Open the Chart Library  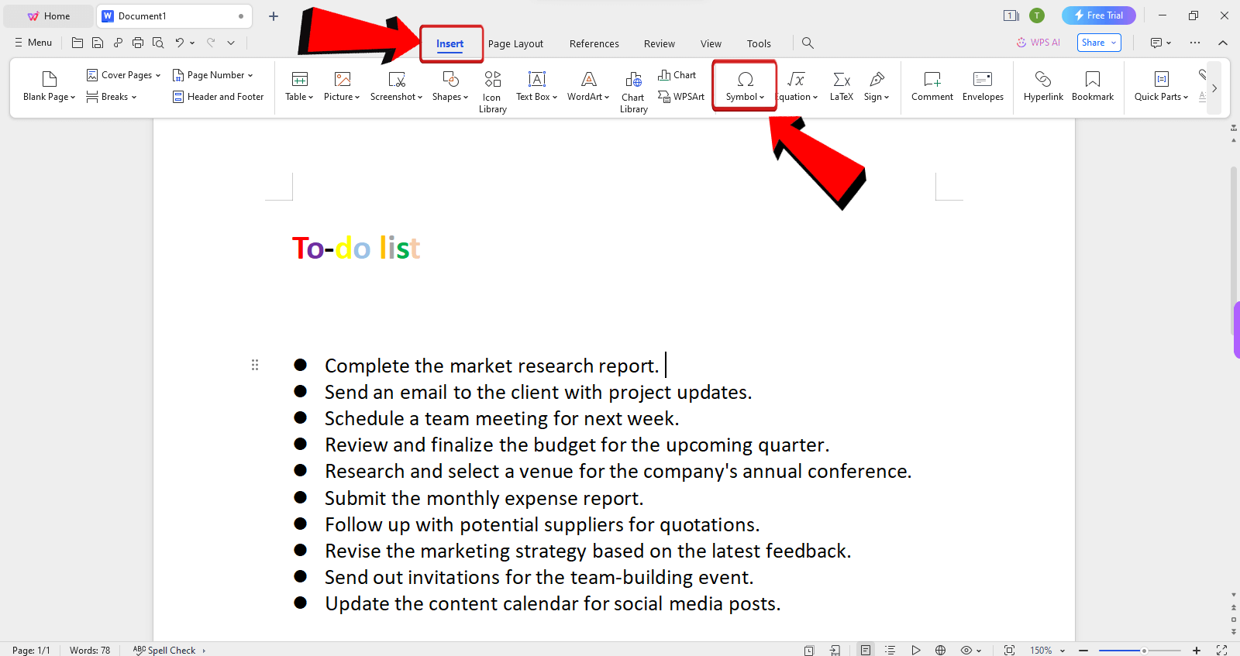pyautogui.click(x=633, y=92)
